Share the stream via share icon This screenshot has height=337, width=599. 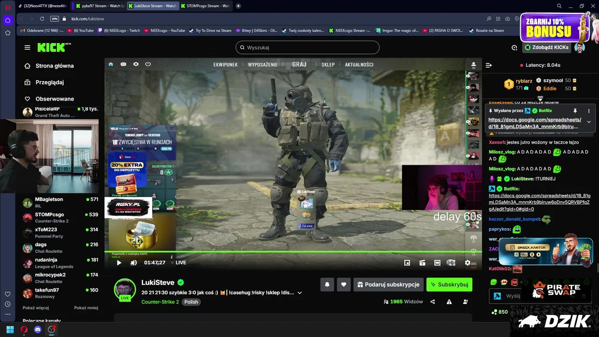(x=432, y=302)
